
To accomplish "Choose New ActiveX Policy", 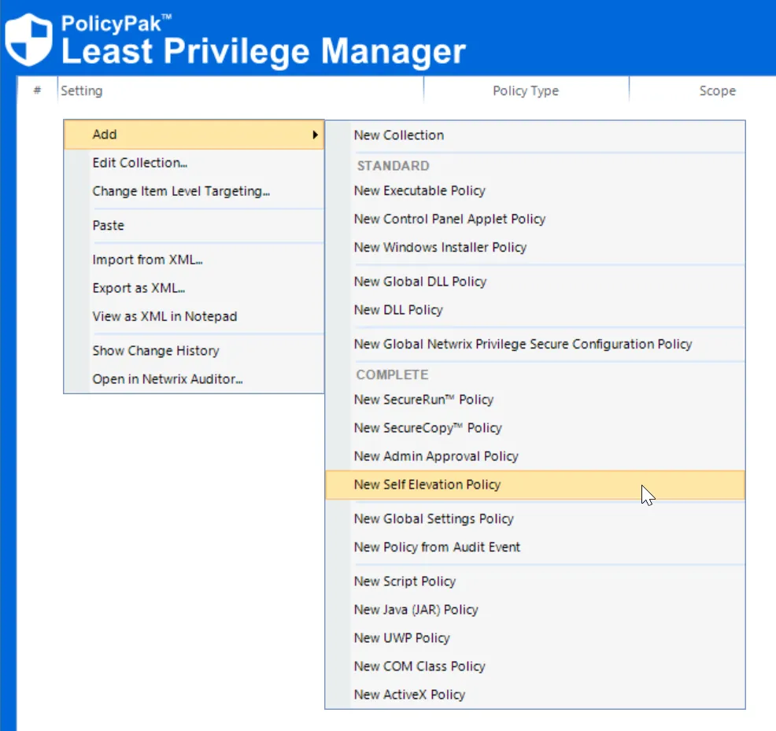I will pyautogui.click(x=409, y=694).
